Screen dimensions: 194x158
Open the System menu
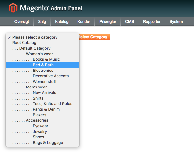pyautogui.click(x=176, y=22)
